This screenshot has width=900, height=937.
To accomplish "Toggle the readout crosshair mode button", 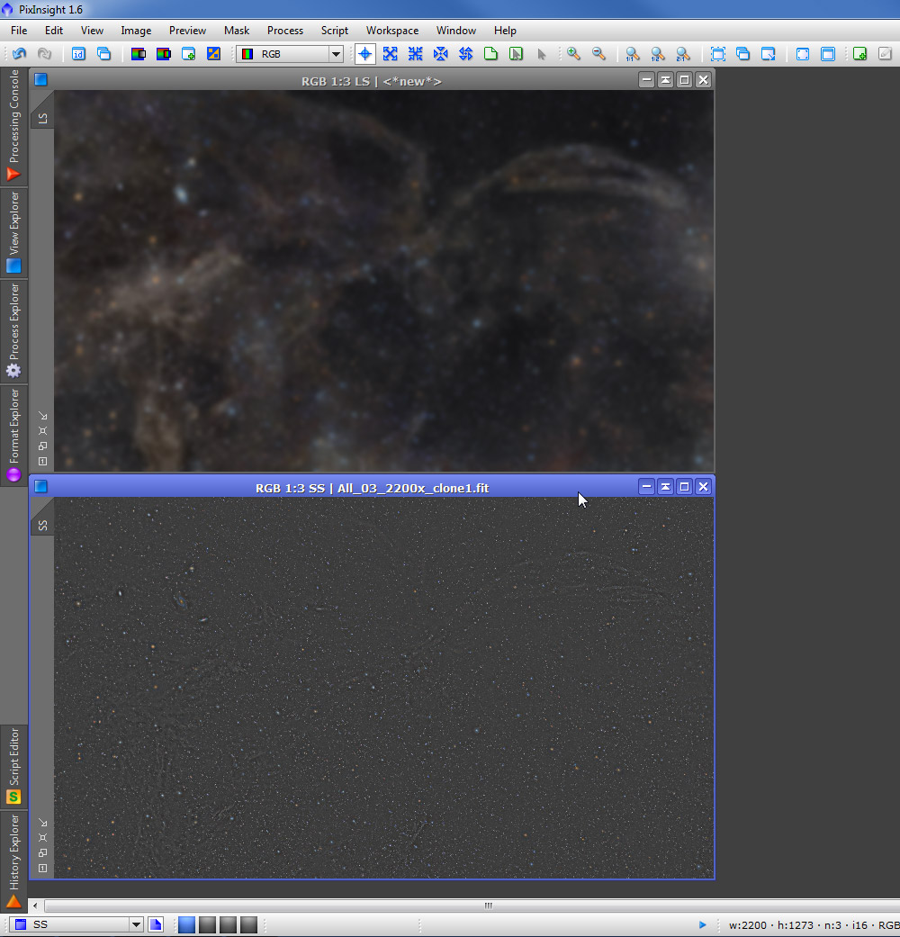I will tap(364, 54).
